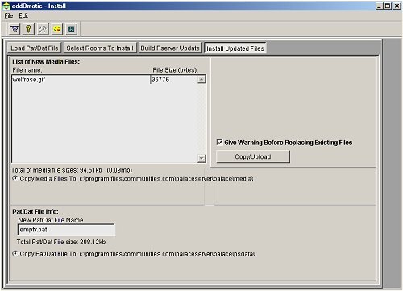This screenshot has height=291, width=403.
Task: Click the media list scroll down arrow
Action: tap(201, 158)
